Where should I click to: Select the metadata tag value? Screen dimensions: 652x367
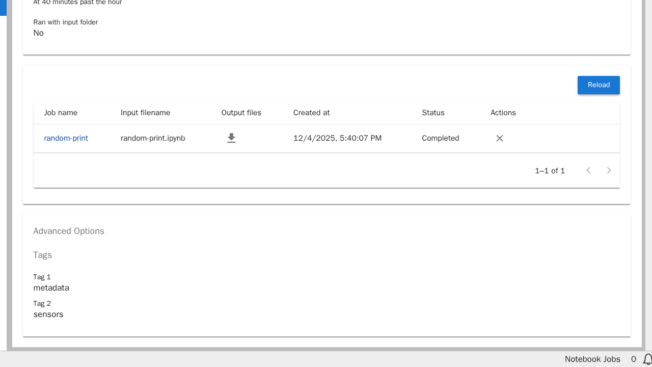[51, 288]
